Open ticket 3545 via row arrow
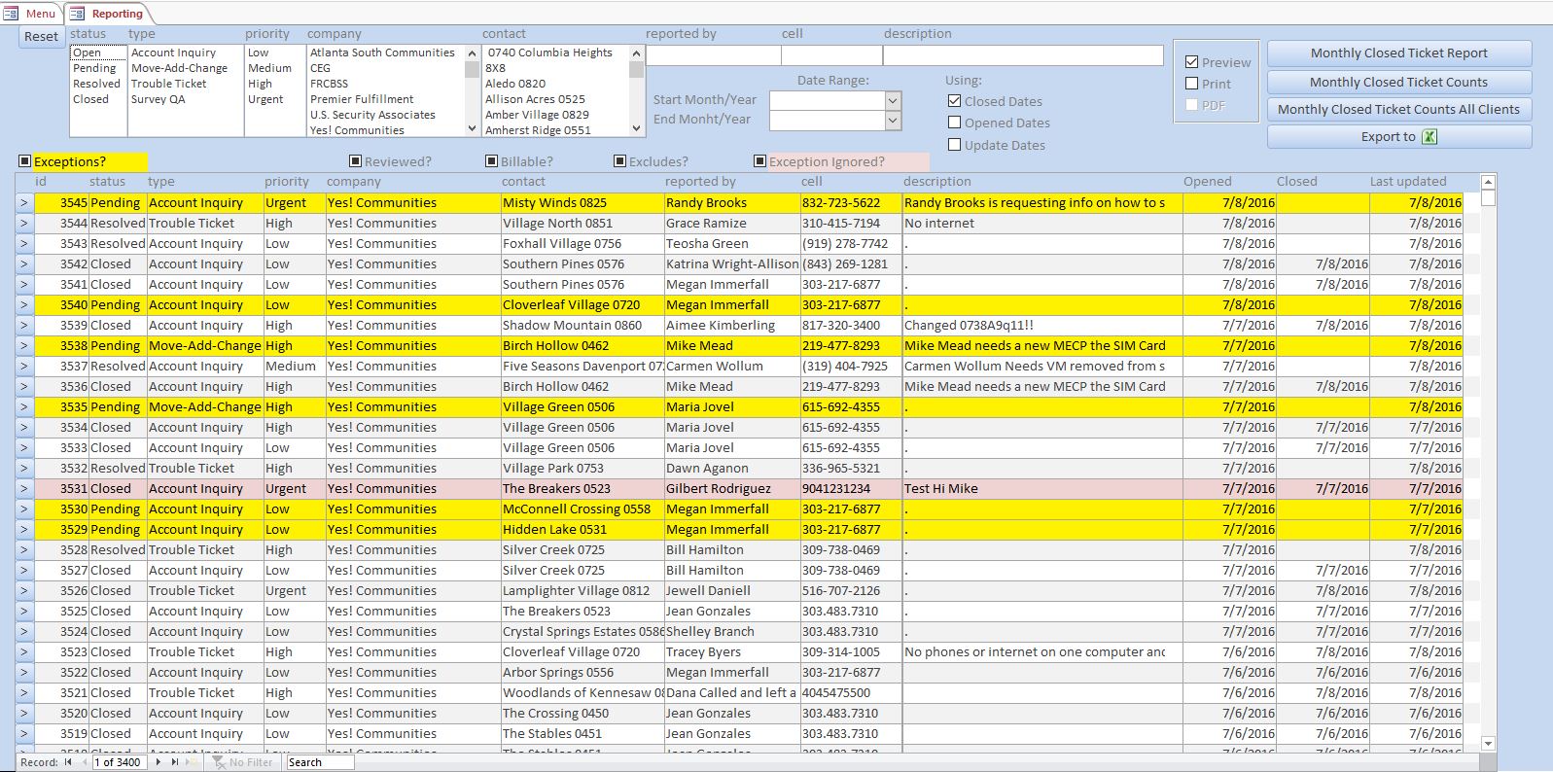Screen dimensions: 1553x772 pos(24,203)
